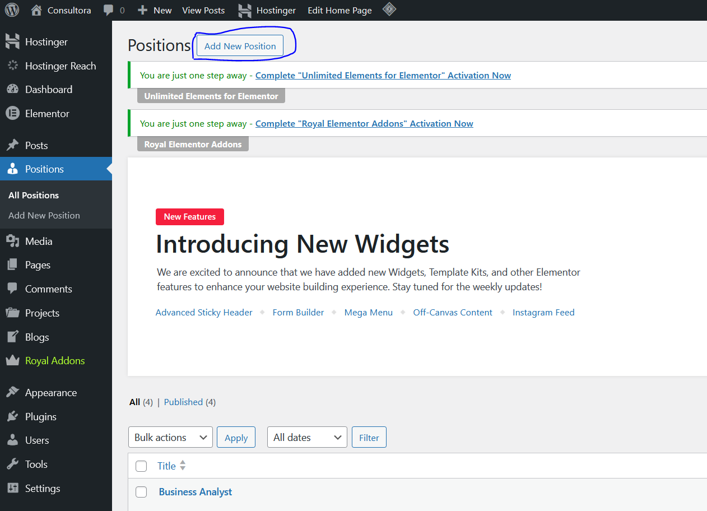Select Add New Position in sidebar submenu
The image size is (707, 511).
pyautogui.click(x=44, y=215)
